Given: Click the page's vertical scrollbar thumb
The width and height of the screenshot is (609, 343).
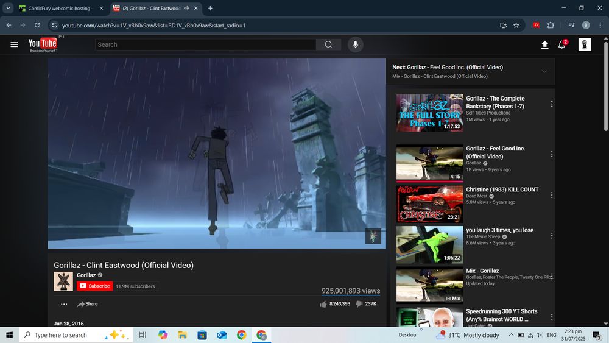Looking at the screenshot, I should (x=606, y=85).
